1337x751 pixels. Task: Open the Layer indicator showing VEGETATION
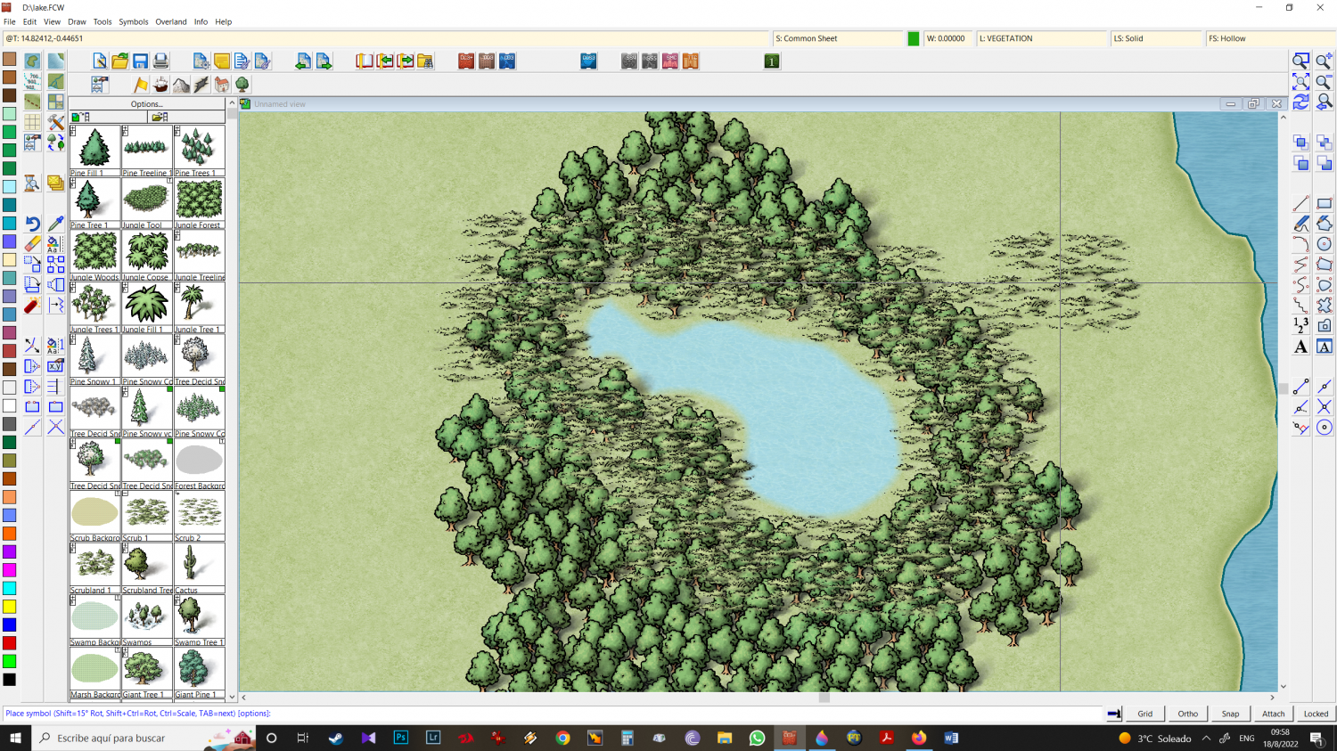(1042, 38)
